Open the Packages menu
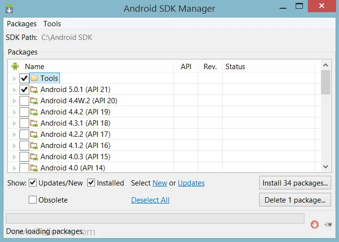The image size is (339, 242). pos(21,23)
